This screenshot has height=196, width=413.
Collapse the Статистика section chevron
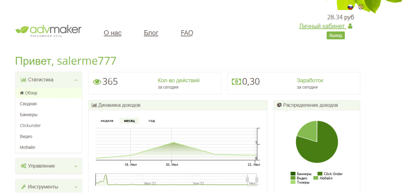coord(75,80)
